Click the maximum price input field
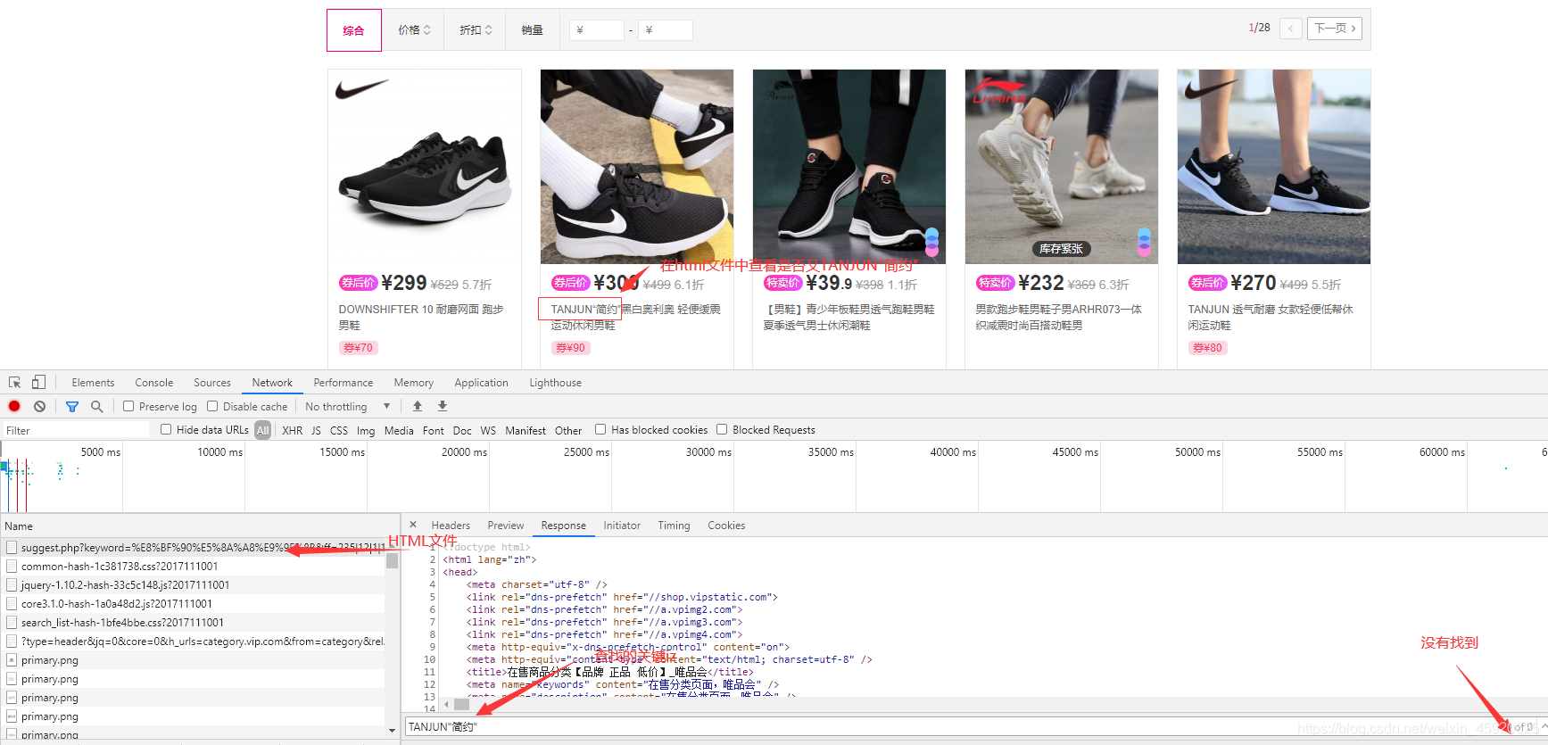The height and width of the screenshot is (745, 1548). click(666, 30)
